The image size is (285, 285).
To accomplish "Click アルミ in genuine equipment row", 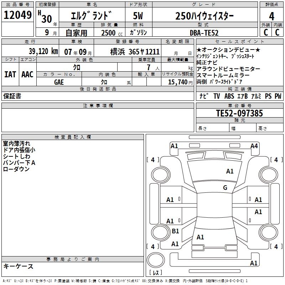I will (256, 96).
